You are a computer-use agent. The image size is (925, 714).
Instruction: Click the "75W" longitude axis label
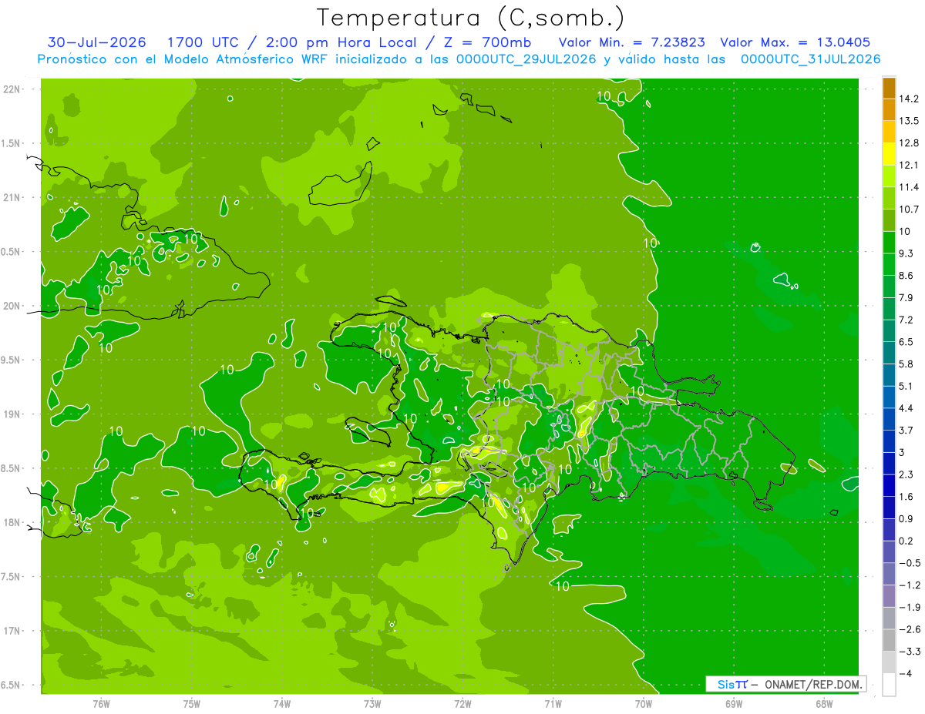coord(192,704)
